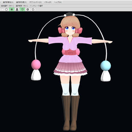Toggle the green-highlighted dark square toolbar icon
Screen dimensions: 132x132
[12, 10]
